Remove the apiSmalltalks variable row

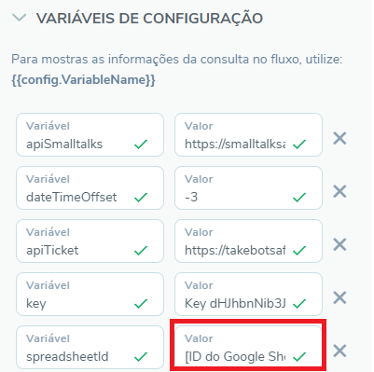pyautogui.click(x=339, y=138)
